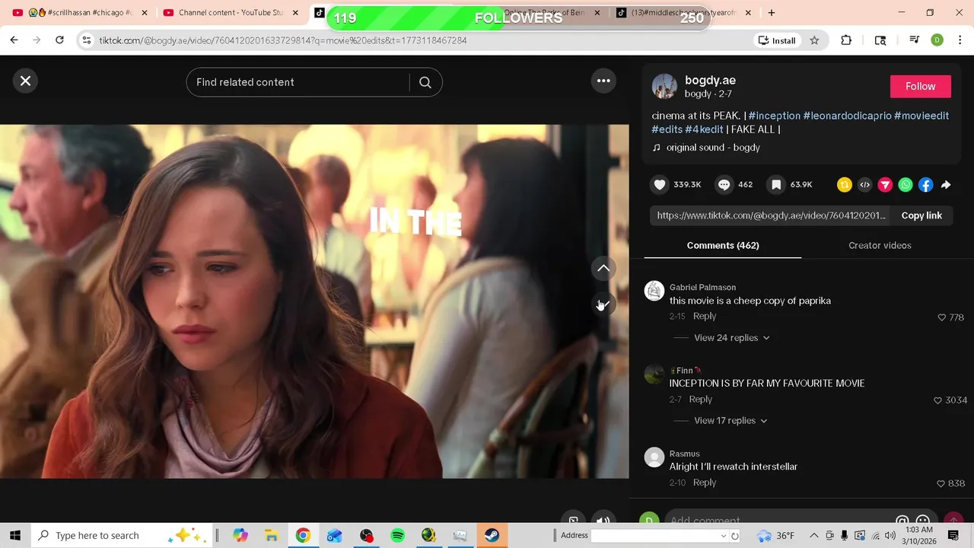Like Finn's comment with 3034 likes
The image size is (974, 548).
937,400
